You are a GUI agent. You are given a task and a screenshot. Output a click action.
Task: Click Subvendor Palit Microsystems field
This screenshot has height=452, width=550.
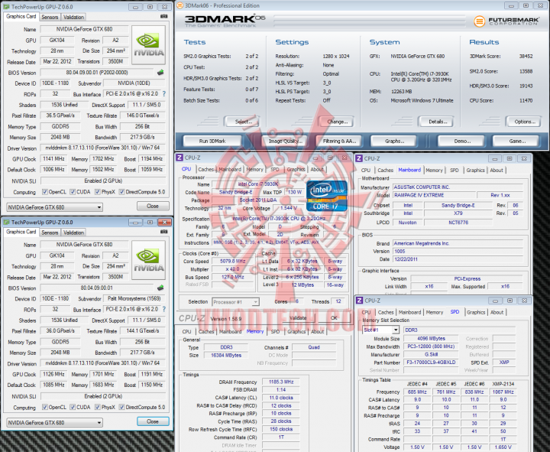click(134, 298)
